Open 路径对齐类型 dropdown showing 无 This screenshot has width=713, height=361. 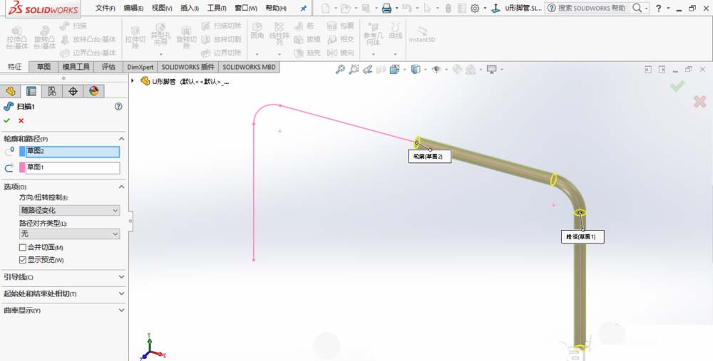[69, 234]
